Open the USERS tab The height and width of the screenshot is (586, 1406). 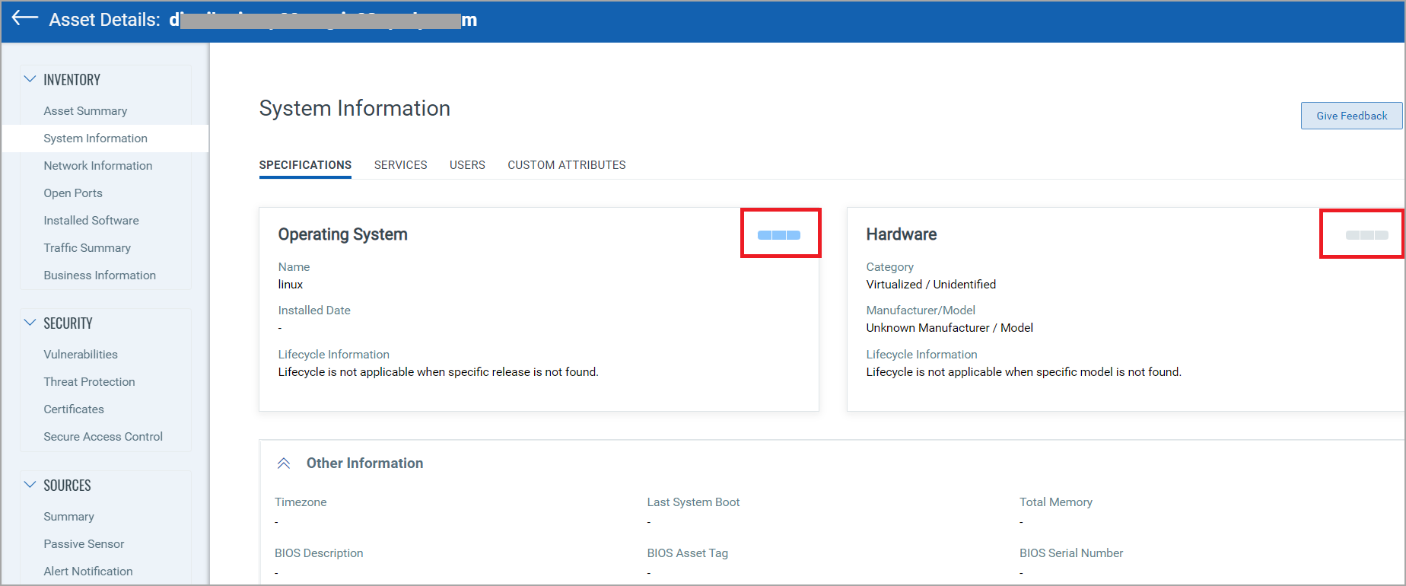click(x=467, y=165)
